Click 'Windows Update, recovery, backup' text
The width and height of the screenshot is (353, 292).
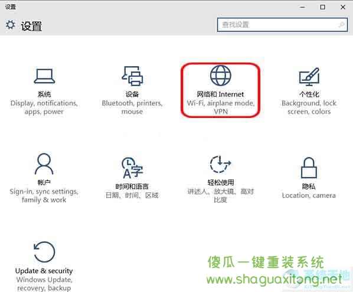click(44, 284)
